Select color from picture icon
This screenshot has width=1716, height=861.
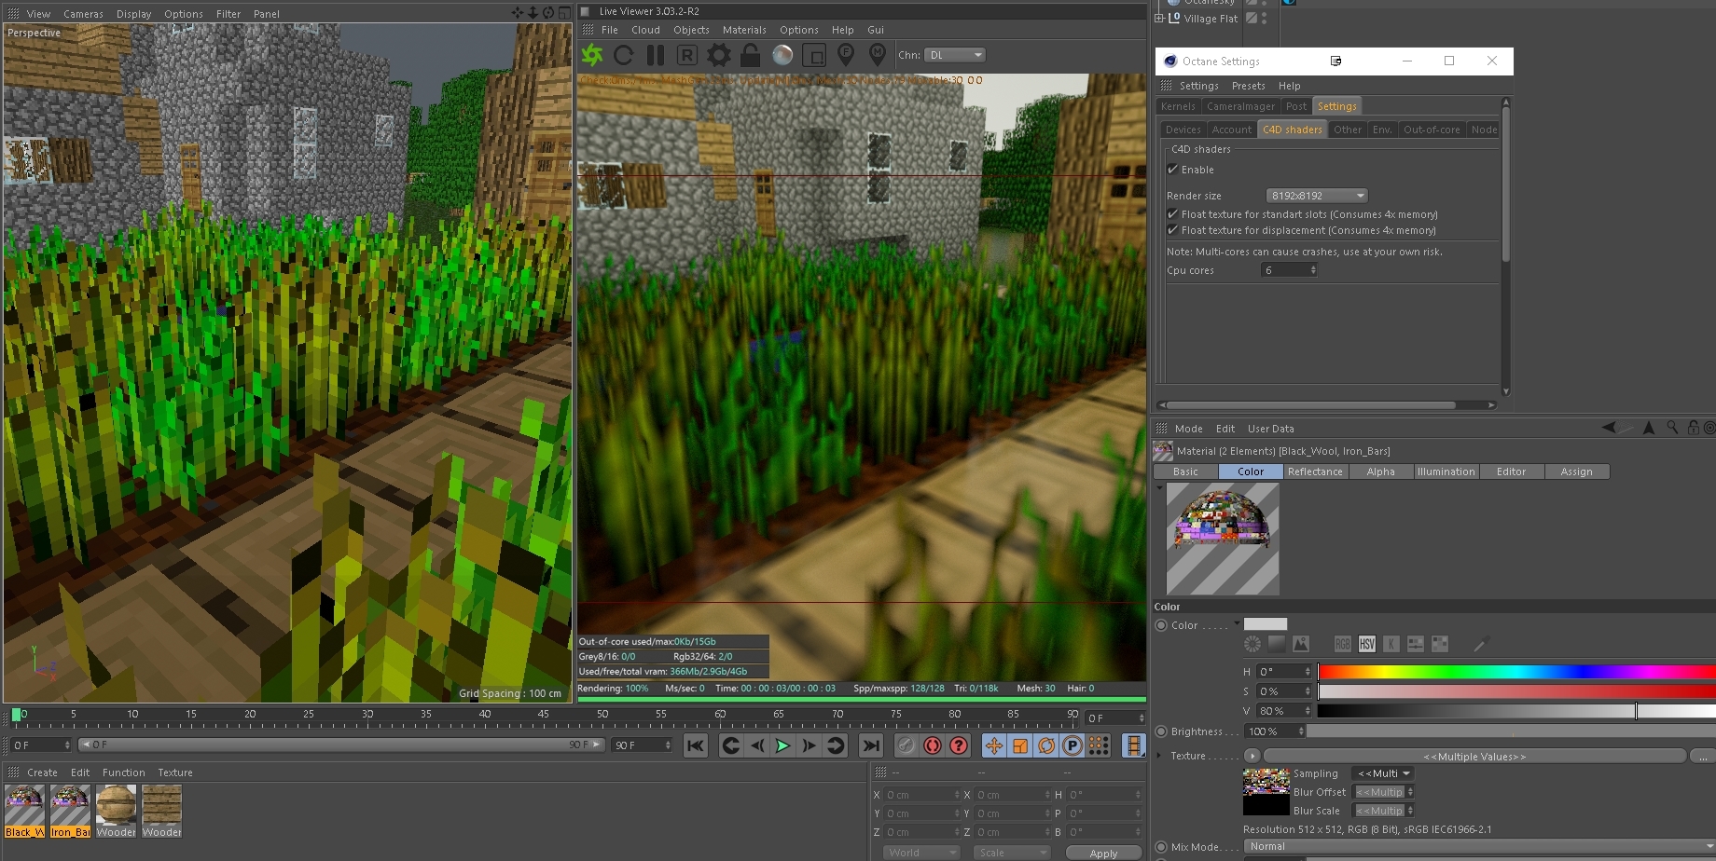pos(1301,644)
